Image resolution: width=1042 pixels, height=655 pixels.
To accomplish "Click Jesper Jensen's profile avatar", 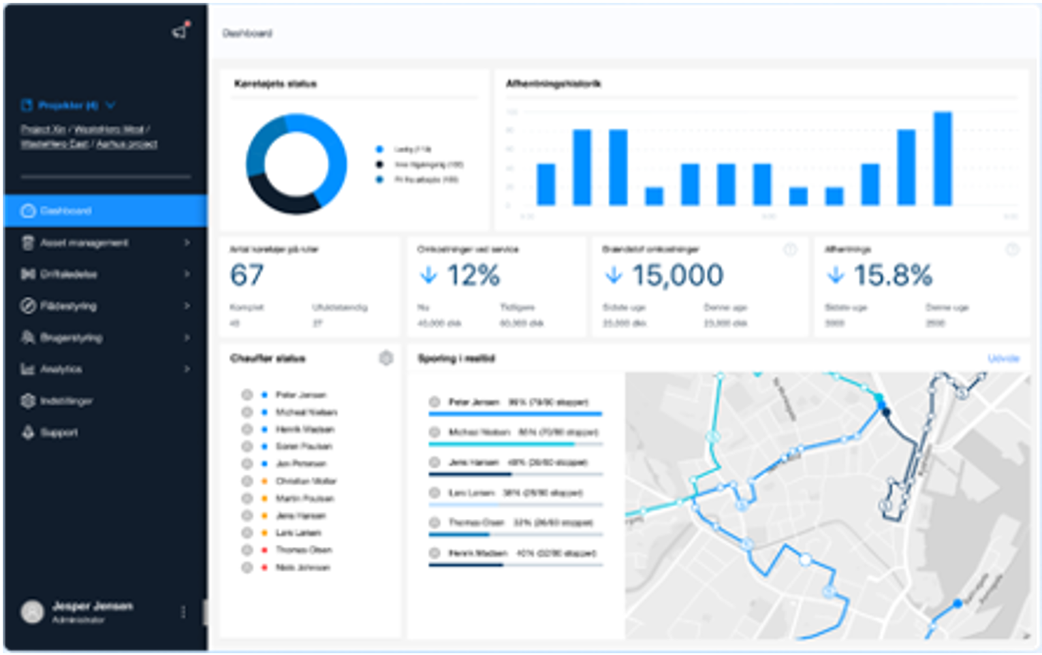I will click(33, 612).
